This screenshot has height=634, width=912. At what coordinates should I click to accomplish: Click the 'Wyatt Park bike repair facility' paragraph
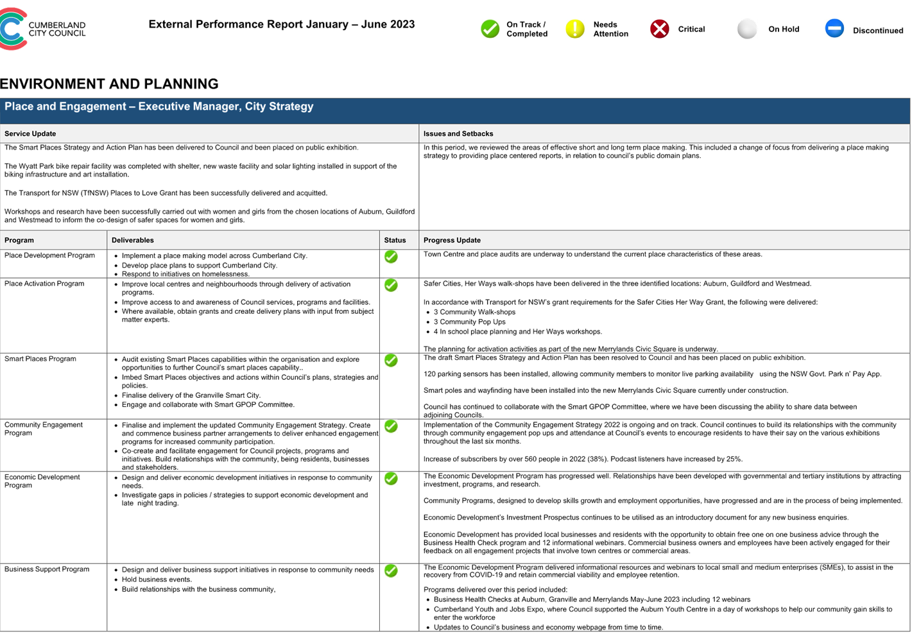click(x=201, y=170)
